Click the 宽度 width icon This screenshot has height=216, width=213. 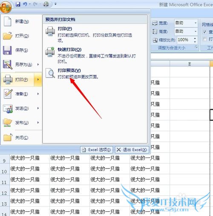[155, 23]
